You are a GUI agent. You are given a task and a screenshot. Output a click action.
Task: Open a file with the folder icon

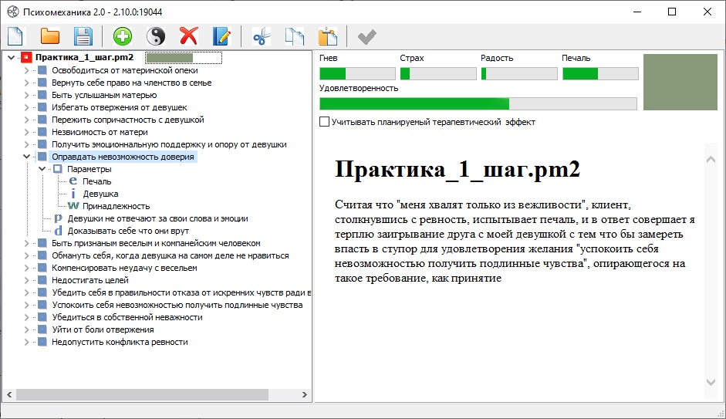(x=50, y=35)
